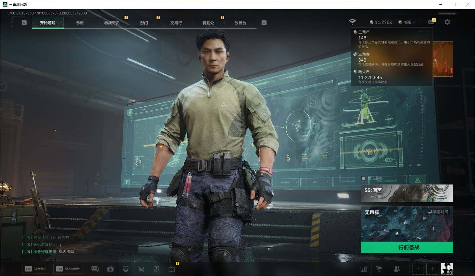Click the 哈夫币 11,276,945 entry
The width and height of the screenshot is (475, 276).
[392, 77]
